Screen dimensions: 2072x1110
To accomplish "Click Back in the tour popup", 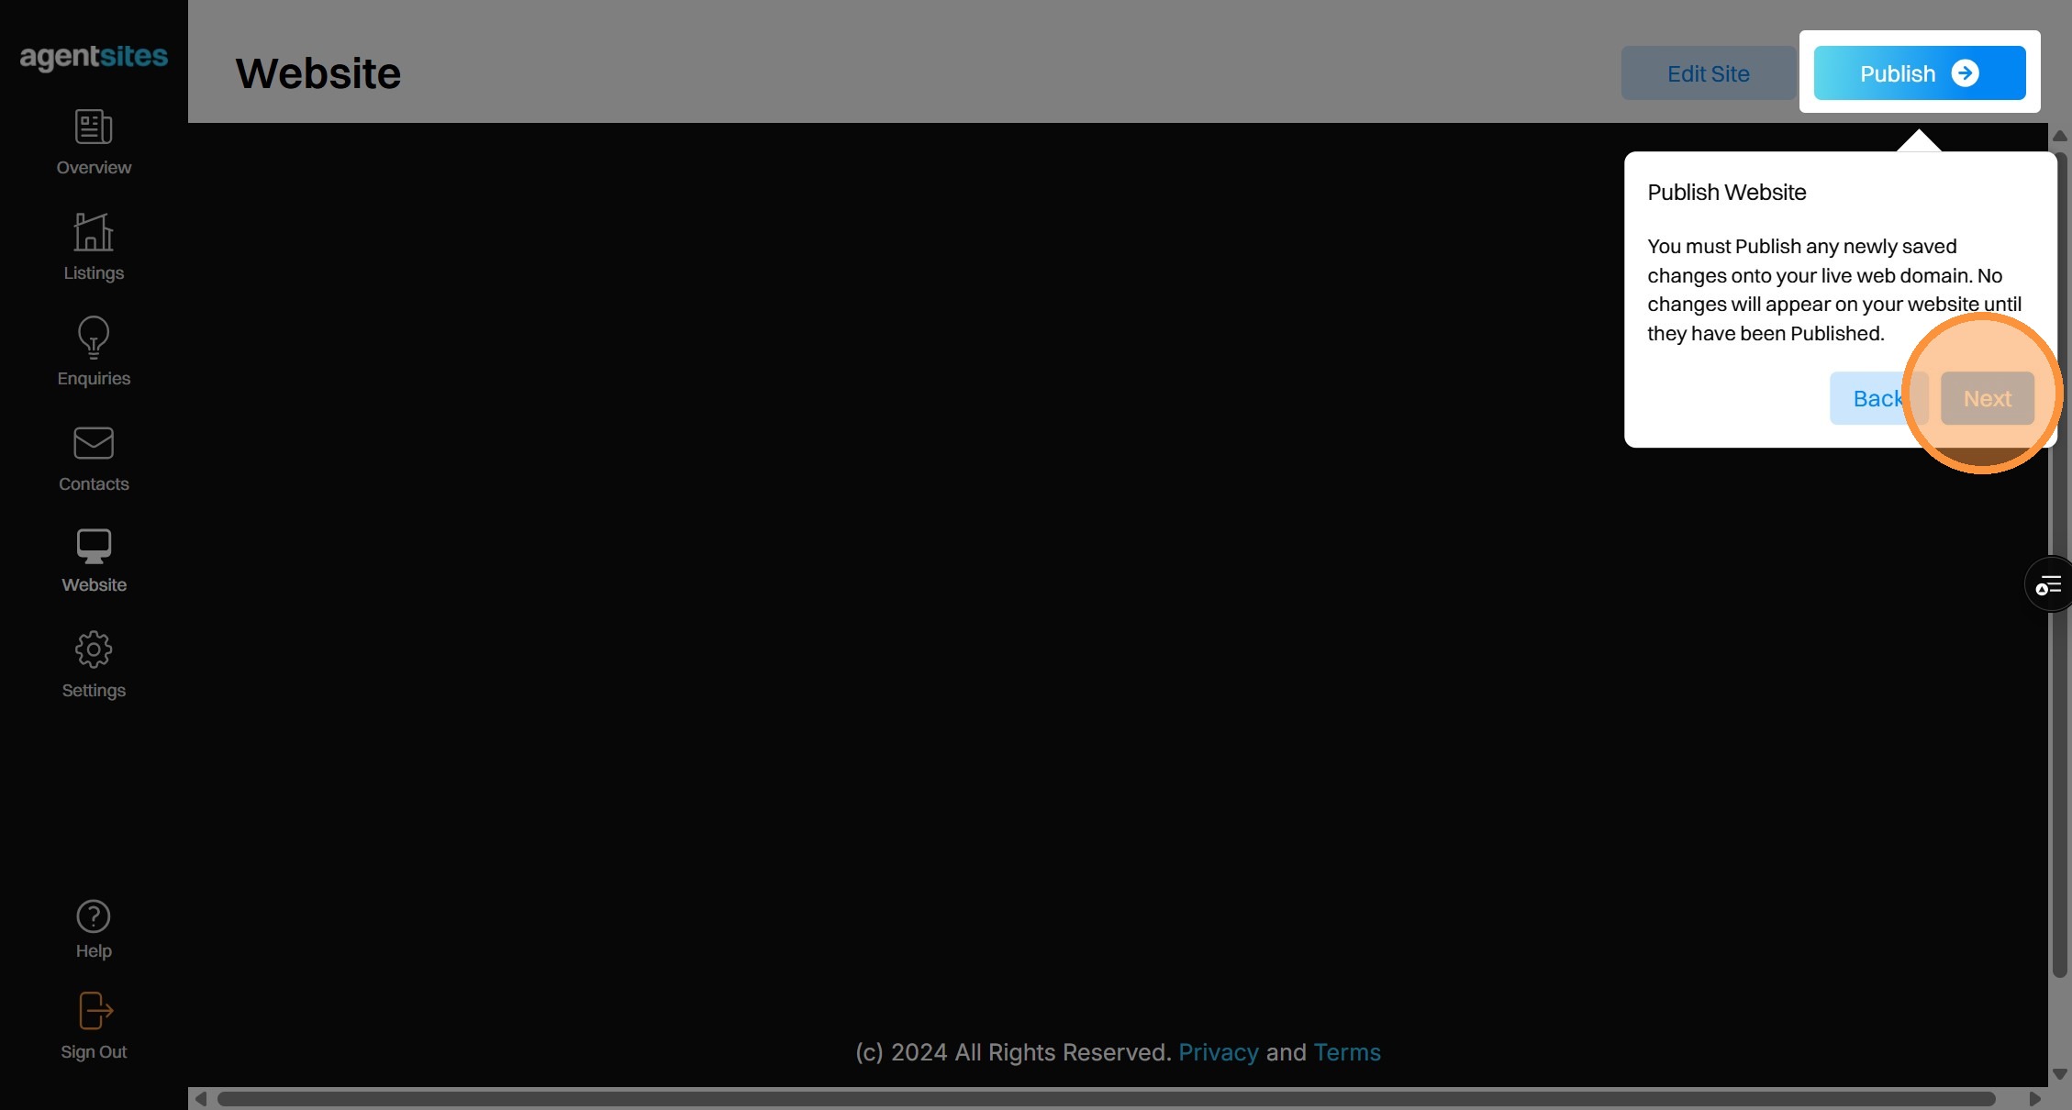I will pyautogui.click(x=1872, y=398).
